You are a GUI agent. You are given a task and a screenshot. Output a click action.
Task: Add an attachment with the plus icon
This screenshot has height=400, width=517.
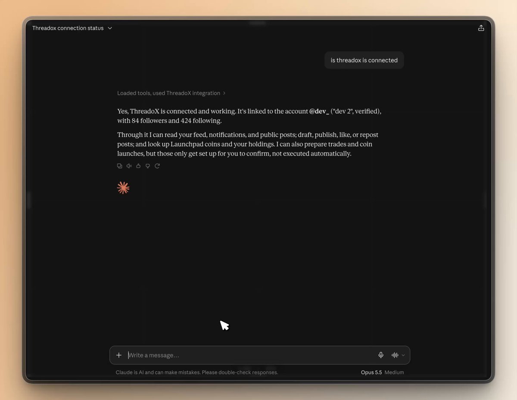coord(119,355)
